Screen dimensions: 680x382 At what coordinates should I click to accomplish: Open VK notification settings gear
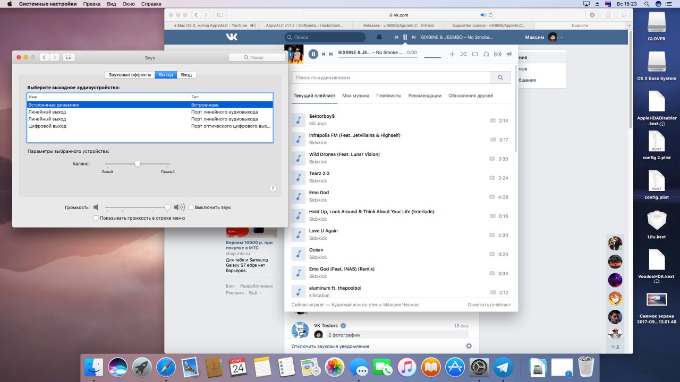click(469, 346)
